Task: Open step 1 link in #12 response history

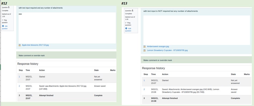Action: (19, 77)
